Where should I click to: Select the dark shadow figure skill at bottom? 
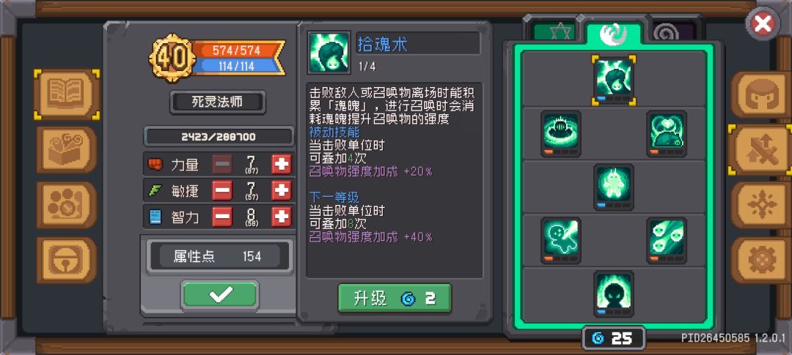pos(614,294)
